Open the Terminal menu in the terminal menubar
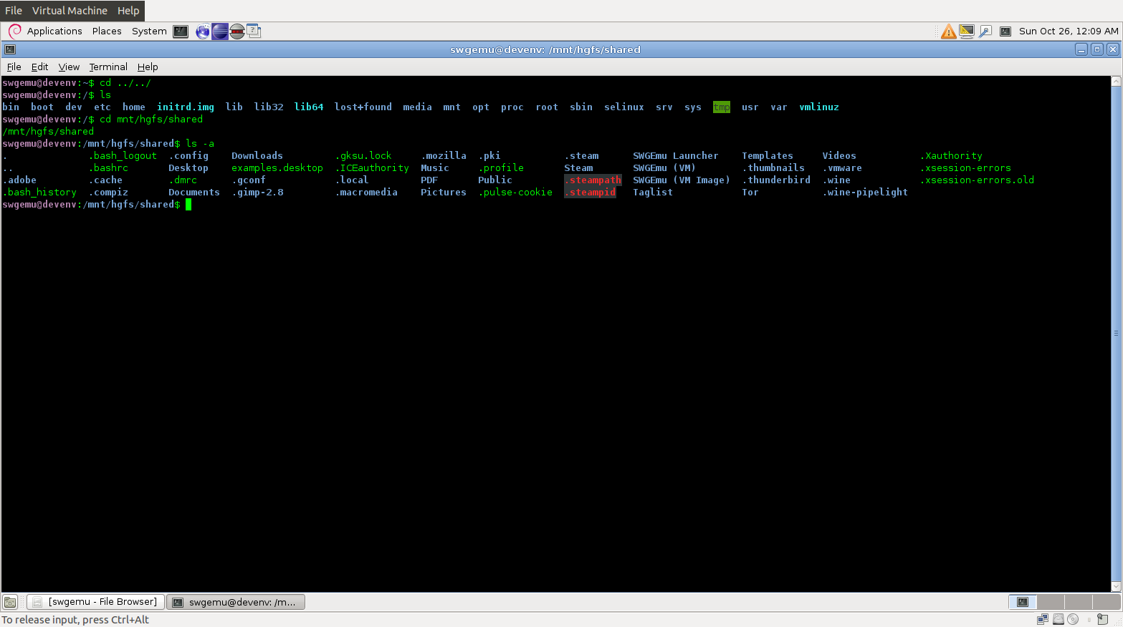1123x627 pixels. [x=108, y=67]
